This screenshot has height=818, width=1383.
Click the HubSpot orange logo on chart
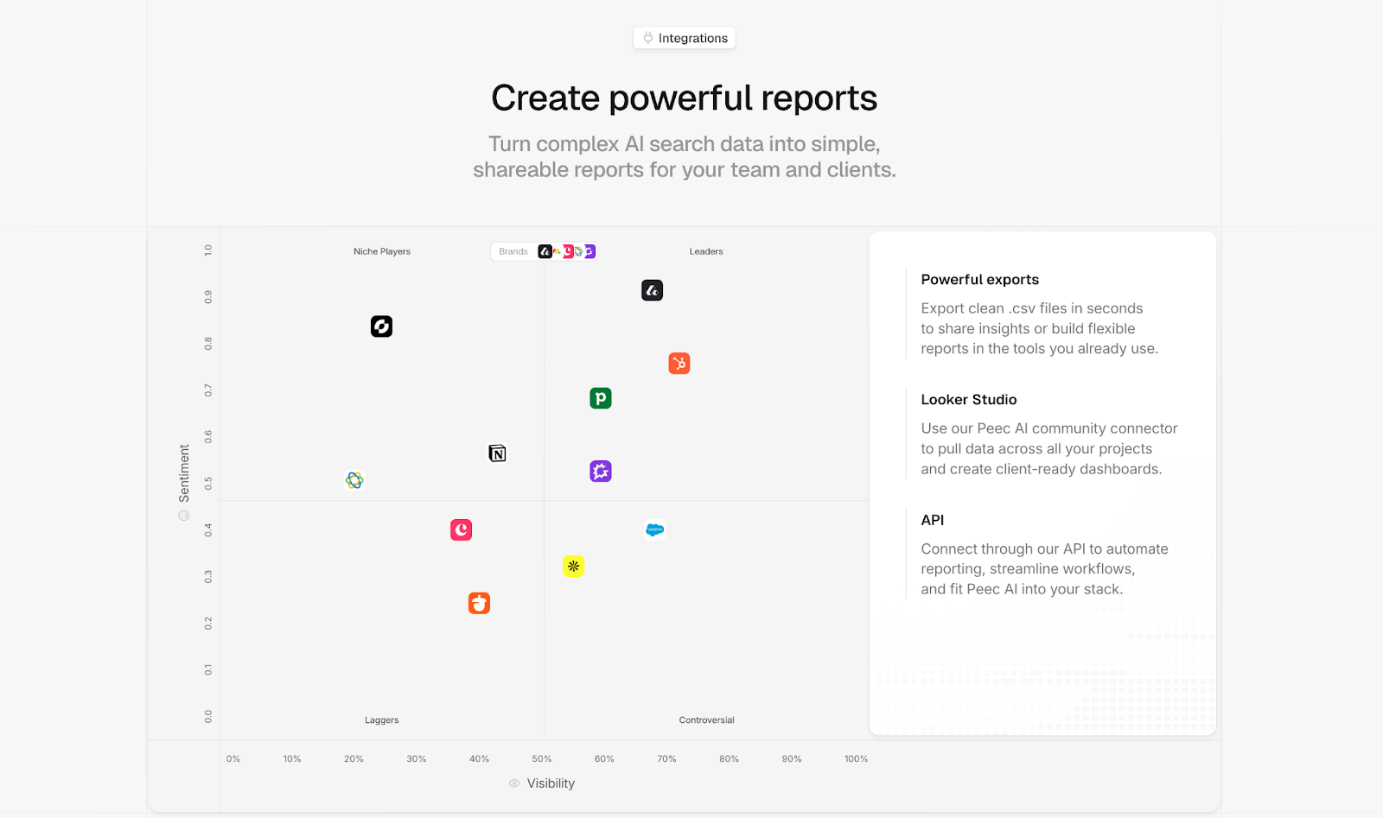point(679,364)
